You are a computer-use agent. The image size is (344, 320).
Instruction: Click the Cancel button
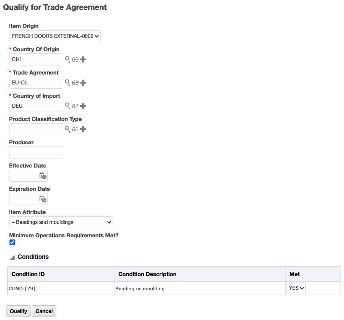click(x=44, y=311)
